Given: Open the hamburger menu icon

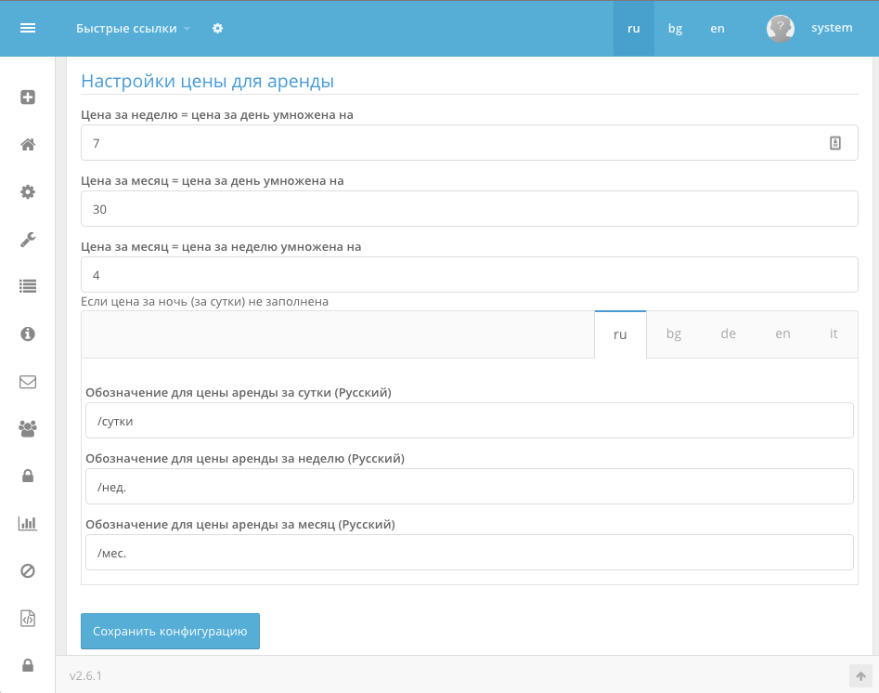Looking at the screenshot, I should coord(28,28).
